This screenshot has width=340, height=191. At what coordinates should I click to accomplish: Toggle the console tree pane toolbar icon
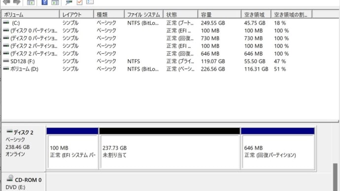tap(31, 2)
